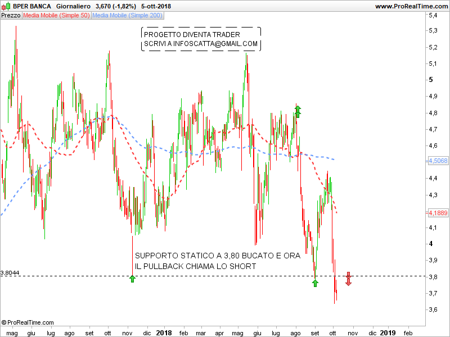Click the © ProRealTime.com copyright link
The height and width of the screenshot is (337, 450).
point(28,322)
